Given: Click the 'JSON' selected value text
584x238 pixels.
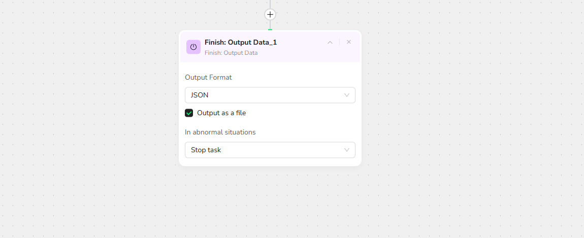Looking at the screenshot, I should [200, 95].
